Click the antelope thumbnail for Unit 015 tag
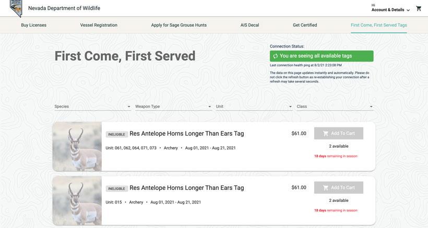Viewport: 428px width, 228px height. coord(77,201)
